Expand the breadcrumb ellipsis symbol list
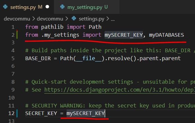The image size is (195, 123). [x=113, y=20]
